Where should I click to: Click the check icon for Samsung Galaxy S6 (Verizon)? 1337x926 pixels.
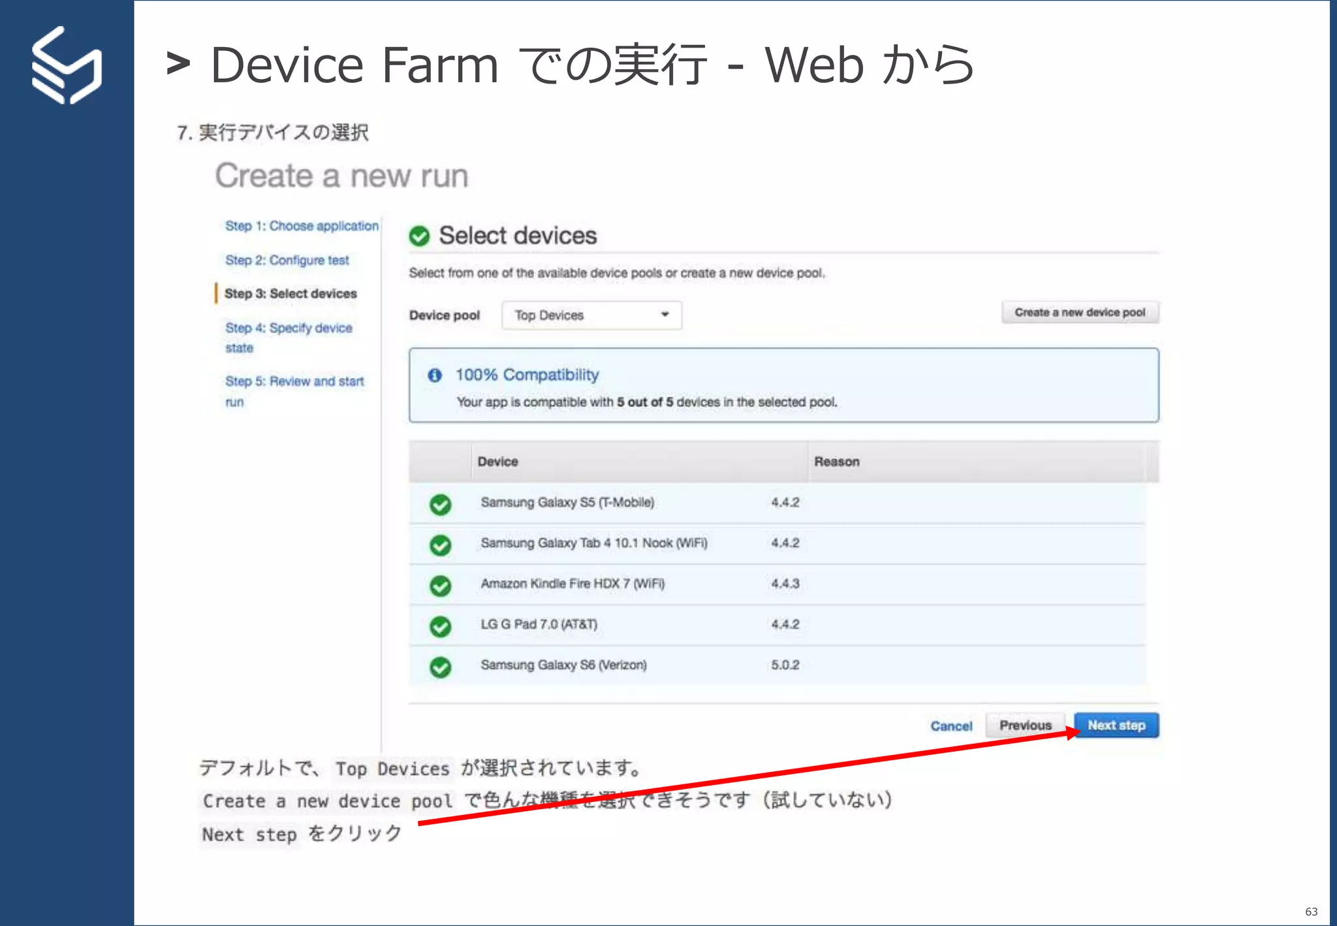click(x=441, y=667)
